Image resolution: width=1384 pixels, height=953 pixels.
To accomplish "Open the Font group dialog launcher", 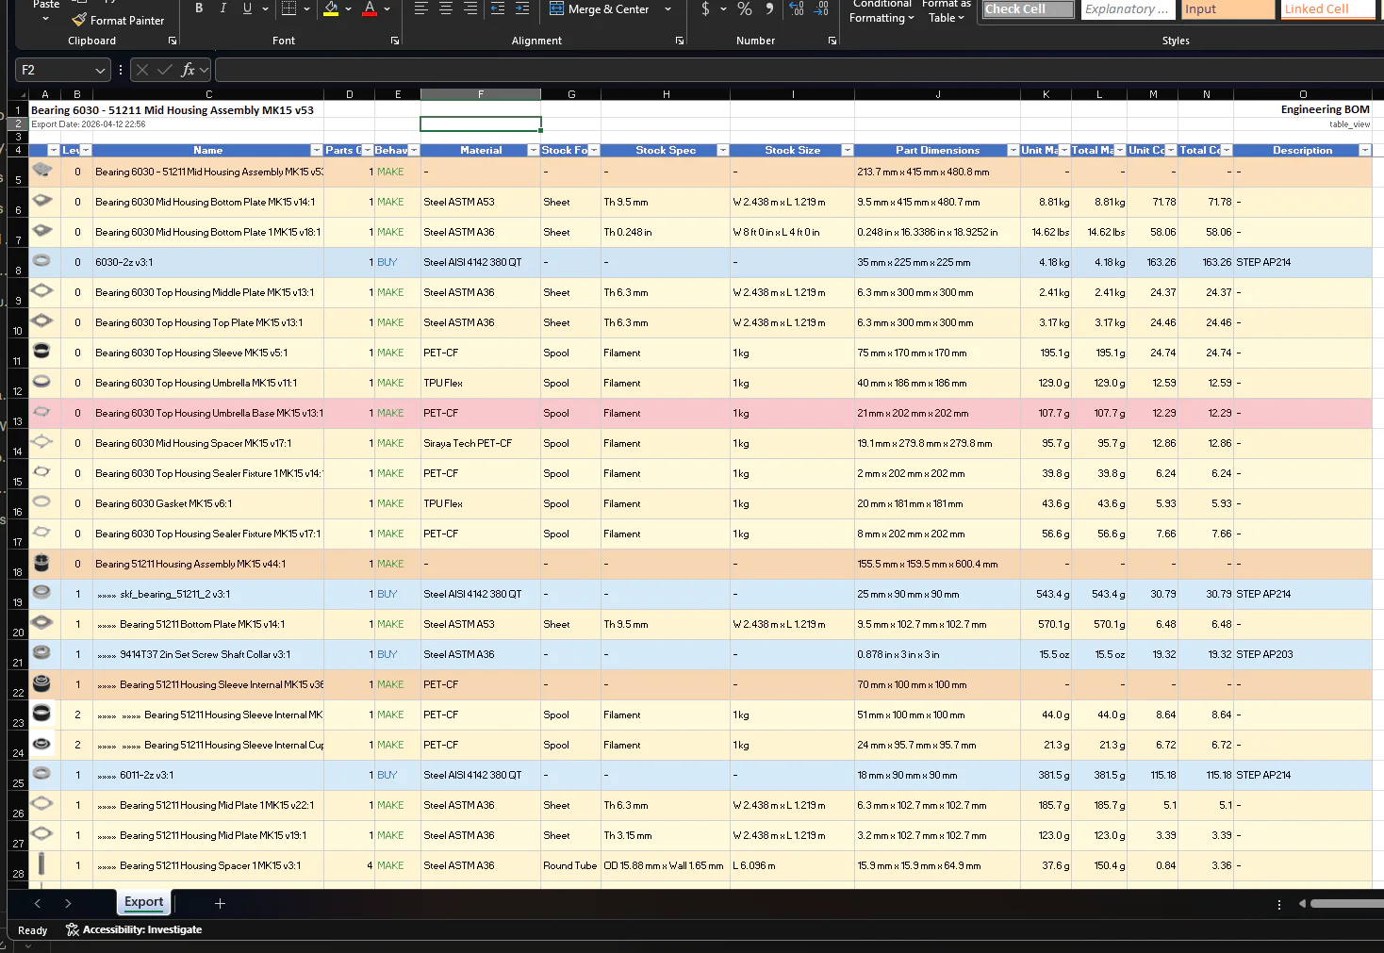I will point(395,41).
